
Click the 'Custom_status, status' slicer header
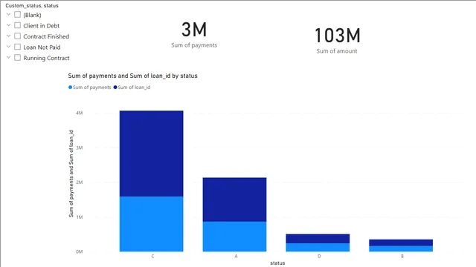coord(32,5)
